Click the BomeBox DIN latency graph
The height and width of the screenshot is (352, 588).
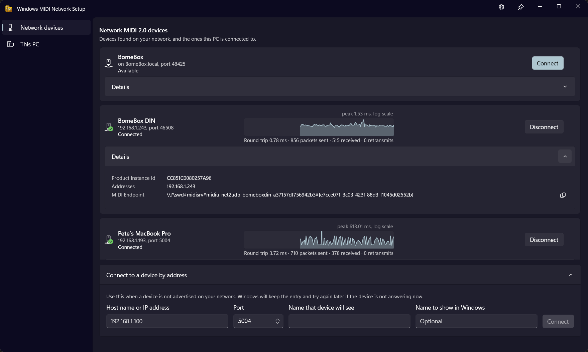[x=319, y=127]
